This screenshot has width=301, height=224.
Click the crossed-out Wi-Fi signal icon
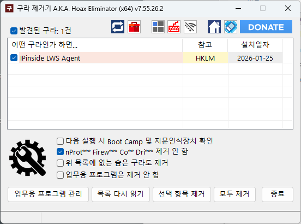pyautogui.click(x=190, y=27)
